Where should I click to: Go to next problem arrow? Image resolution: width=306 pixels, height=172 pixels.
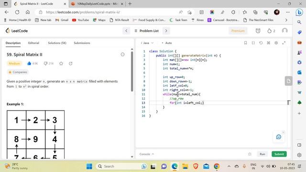166,31
